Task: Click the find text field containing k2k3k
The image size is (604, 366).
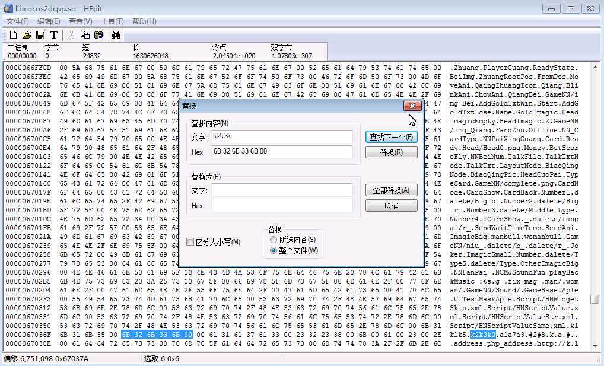Action: (x=282, y=137)
